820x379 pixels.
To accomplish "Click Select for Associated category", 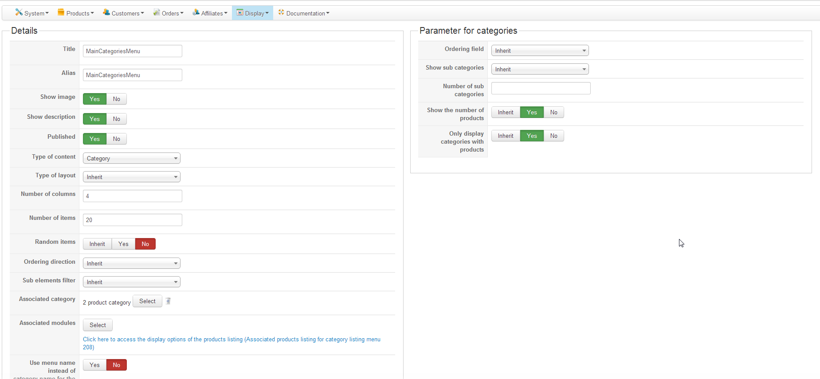I will pos(147,301).
